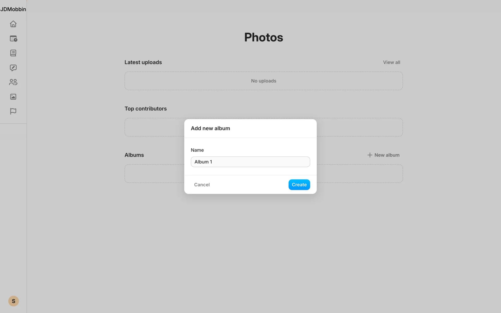Go to the members people icon
Viewport: 501px width, 313px height.
[x=13, y=82]
